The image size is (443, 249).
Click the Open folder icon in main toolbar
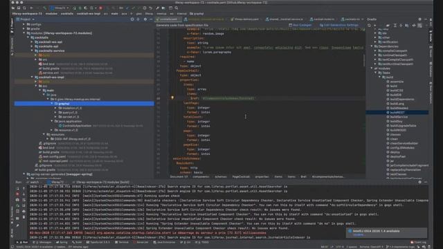pyautogui.click(x=13, y=8)
